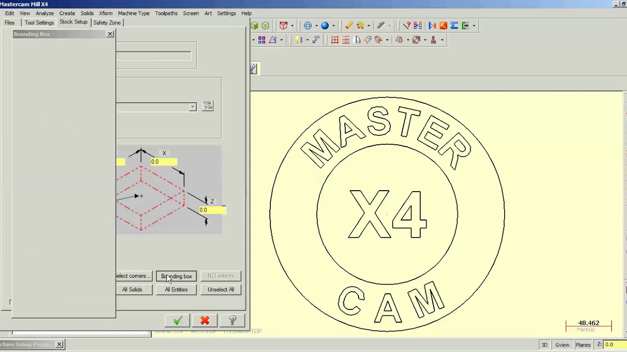
Task: Click Planes in the status bar
Action: tap(583, 345)
